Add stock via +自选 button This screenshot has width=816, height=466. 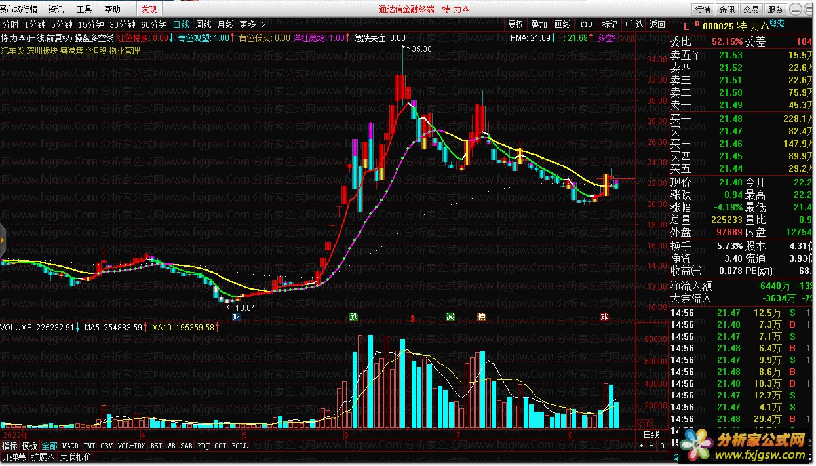pos(634,24)
